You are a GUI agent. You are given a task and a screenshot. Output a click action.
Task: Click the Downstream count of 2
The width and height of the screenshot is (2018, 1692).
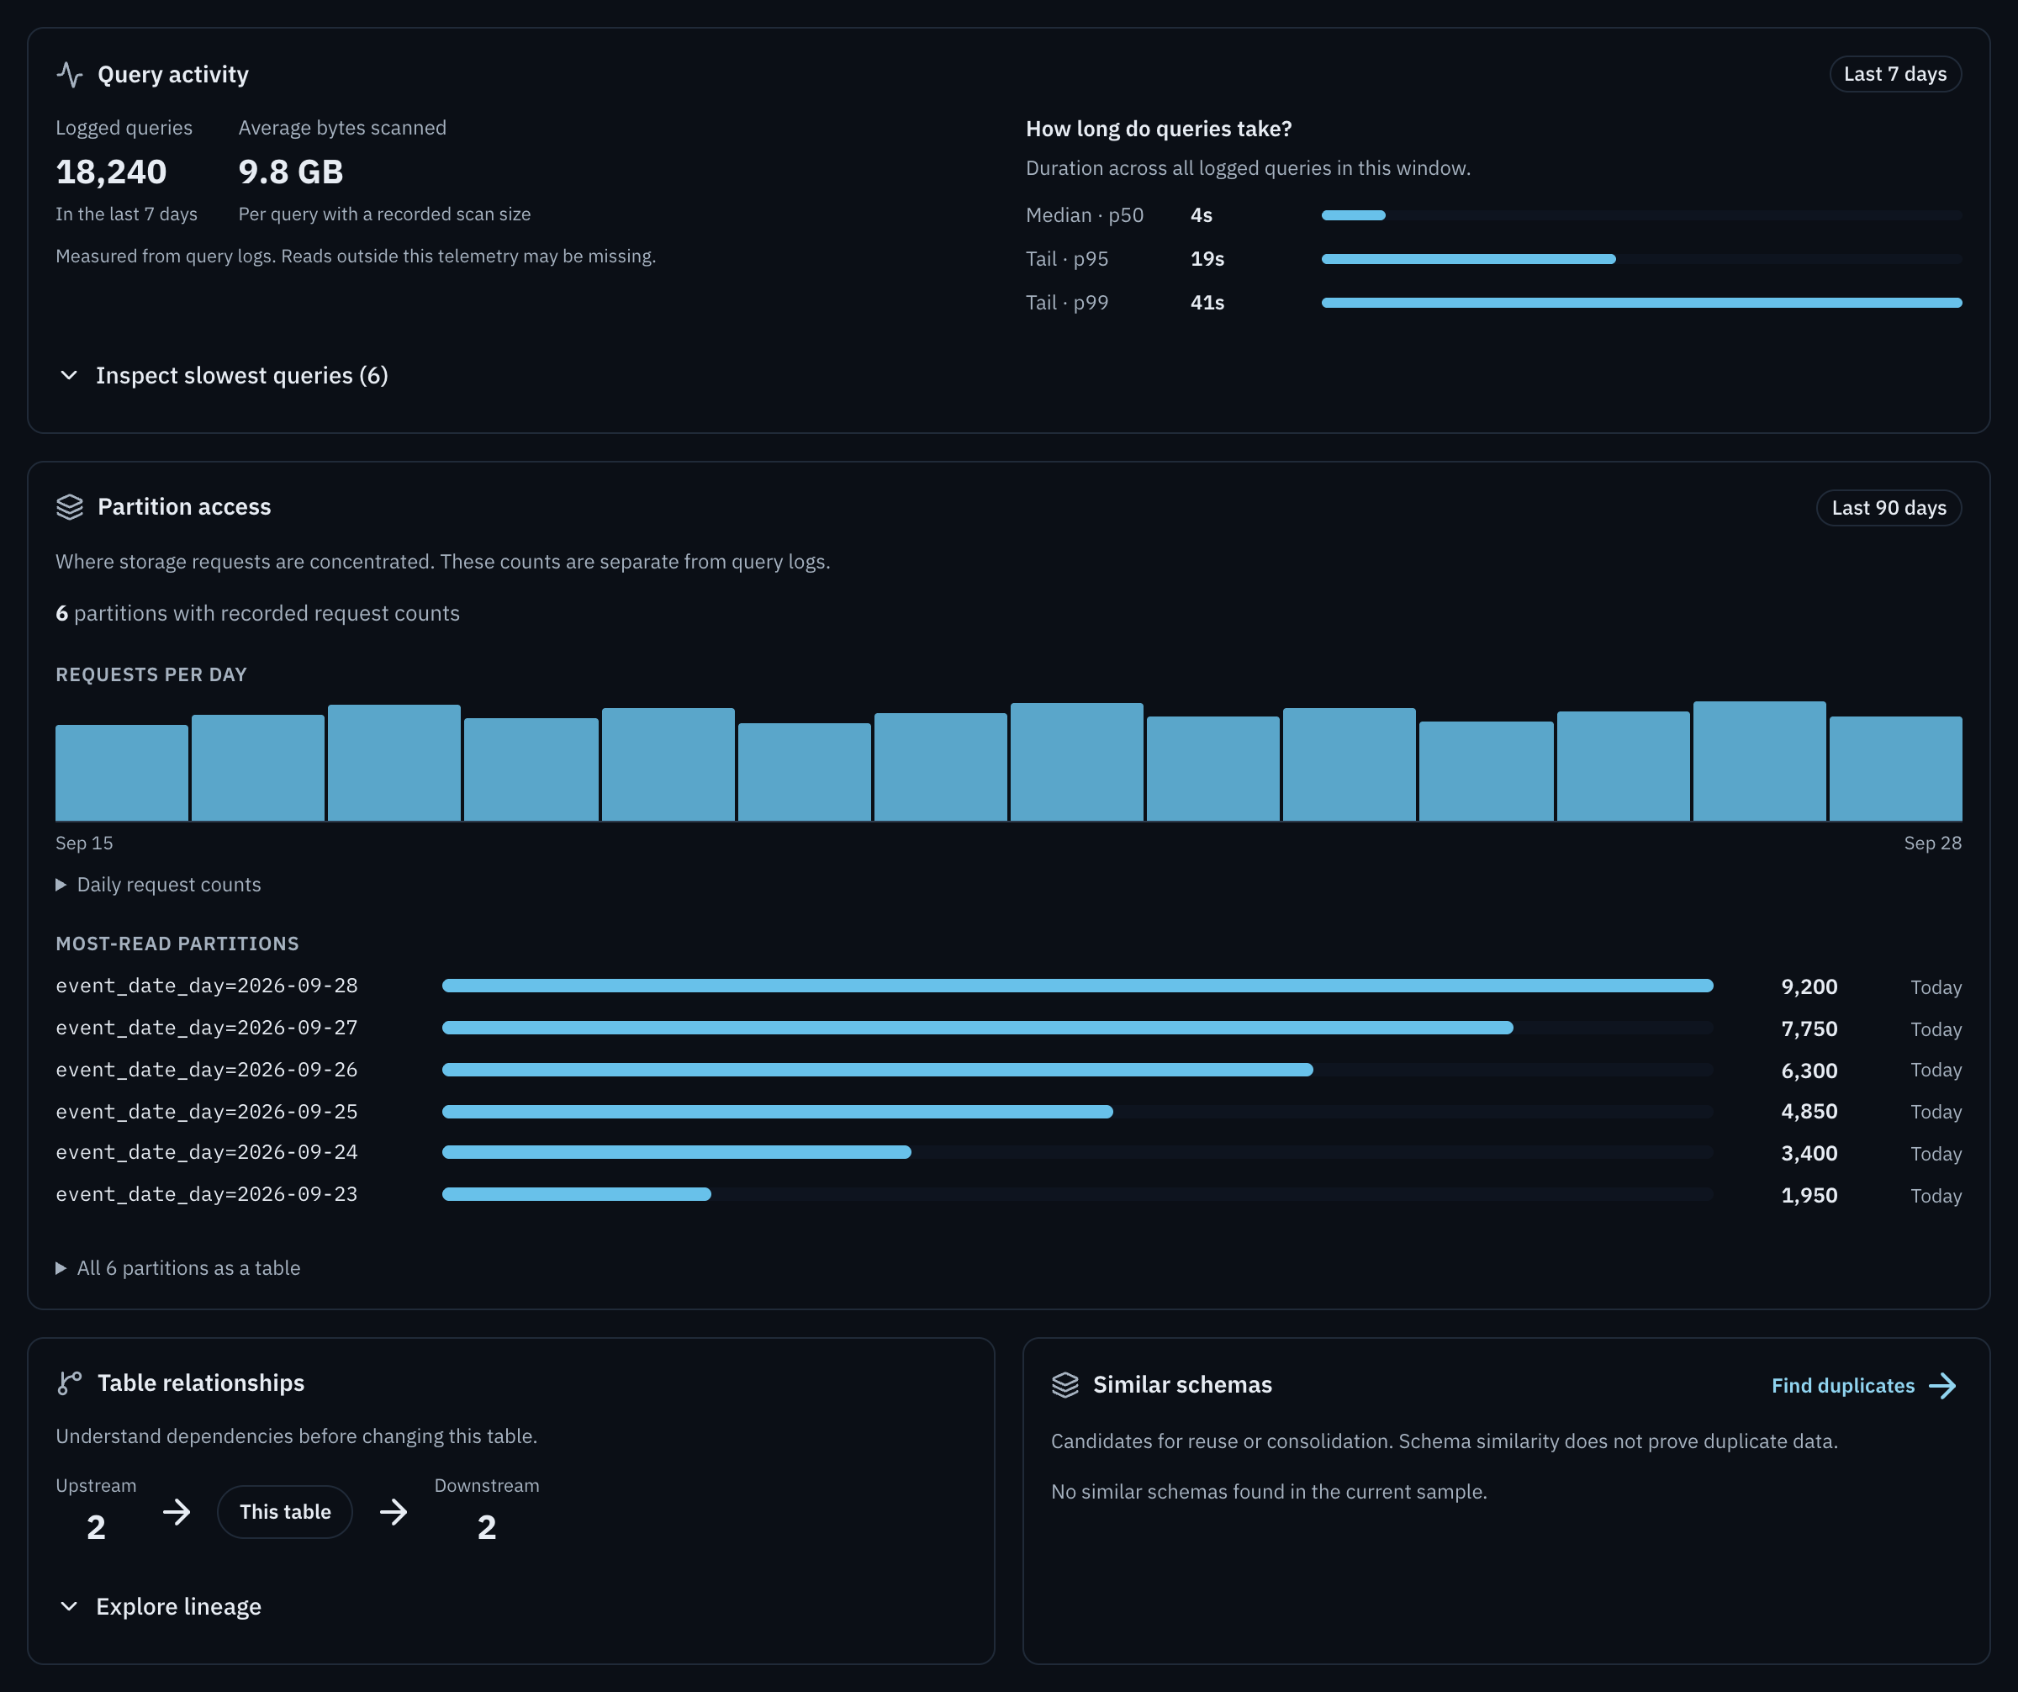pos(487,1528)
